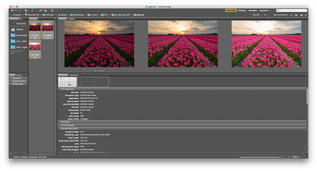
Task: Select the Preview panel tab
Action: [62, 19]
